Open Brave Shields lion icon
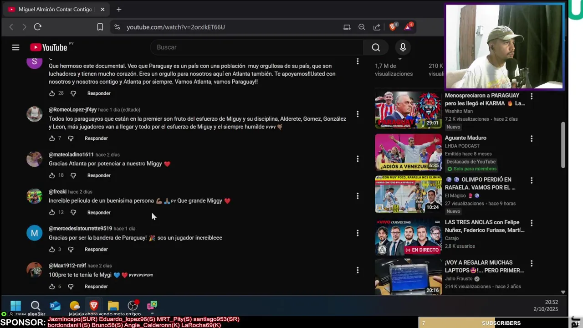This screenshot has width=583, height=328. pyautogui.click(x=392, y=27)
